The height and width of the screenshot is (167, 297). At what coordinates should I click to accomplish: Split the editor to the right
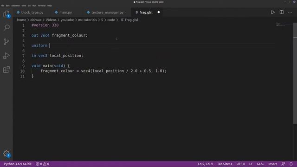(x=282, y=13)
